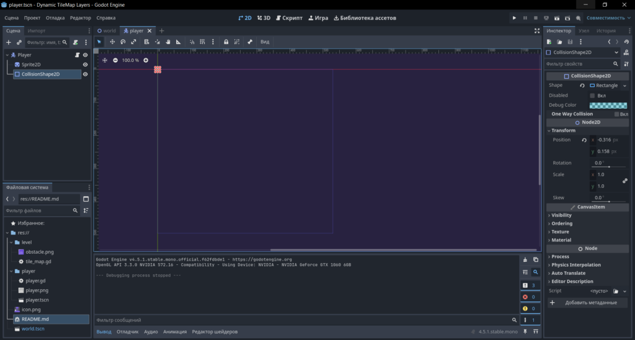This screenshot has width=635, height=340.
Task: Hide the Sprite2D node via eye icon
Action: [x=85, y=65]
